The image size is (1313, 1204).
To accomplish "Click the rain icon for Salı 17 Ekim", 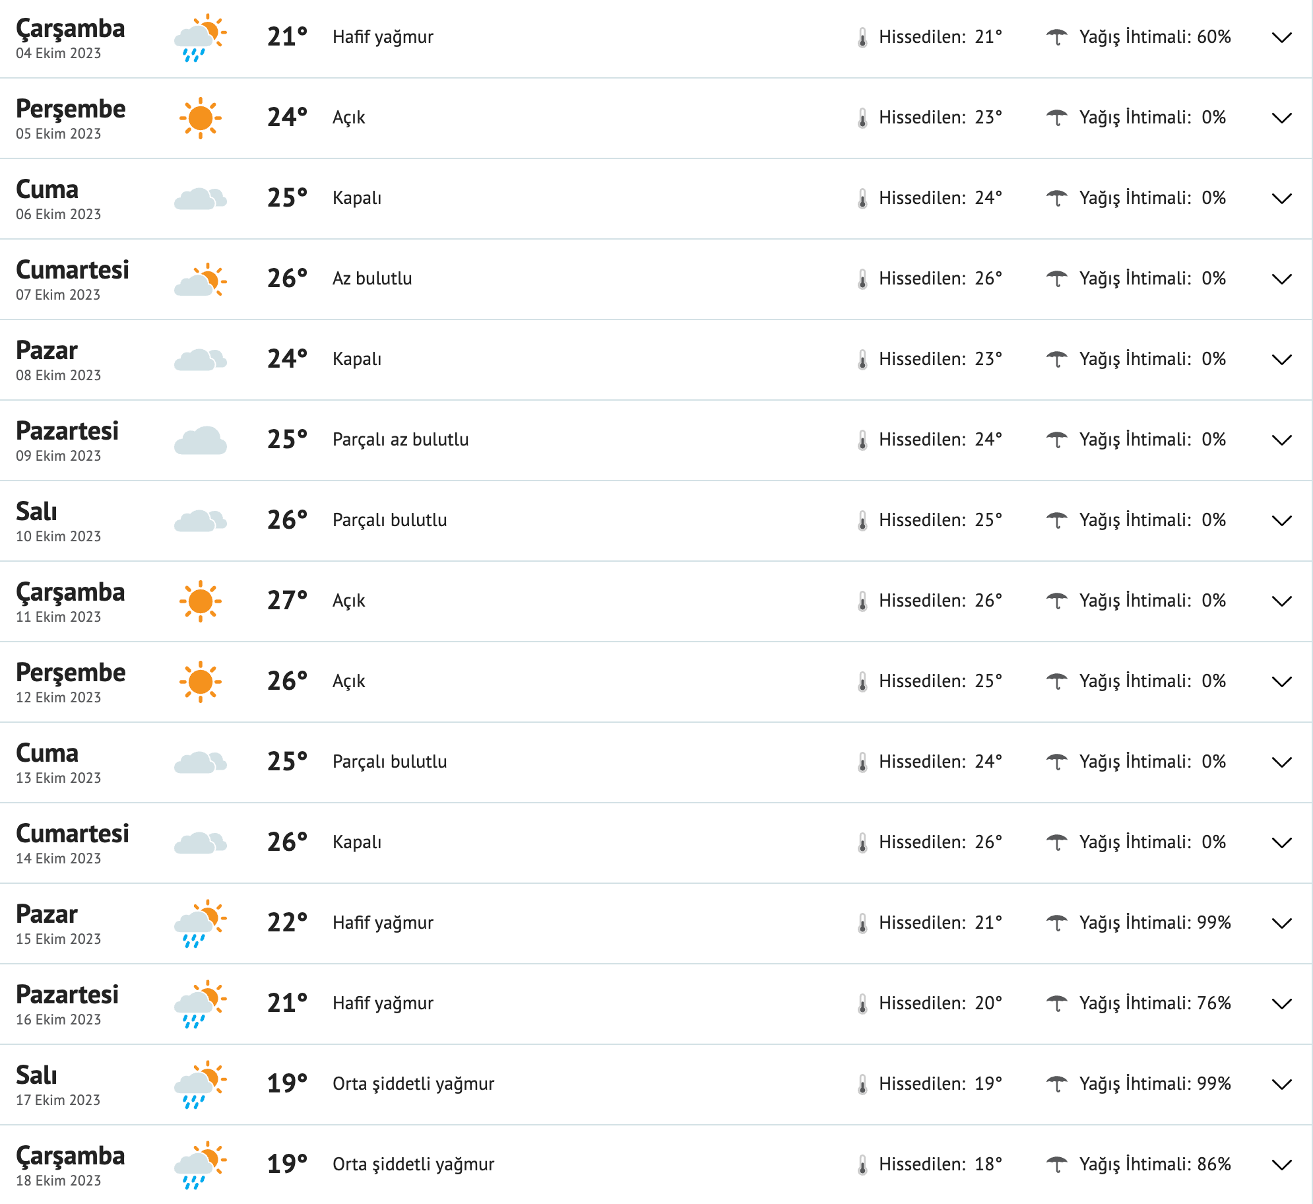I will coord(199,1083).
